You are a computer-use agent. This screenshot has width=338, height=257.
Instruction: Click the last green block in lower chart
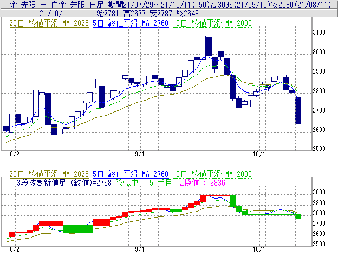(298, 216)
